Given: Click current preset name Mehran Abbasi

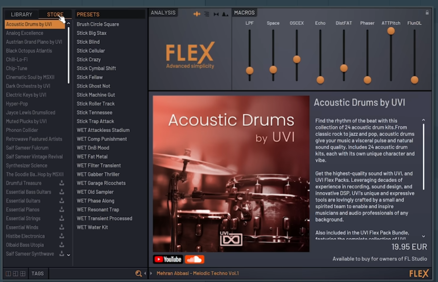Looking at the screenshot, I should 198,273.
